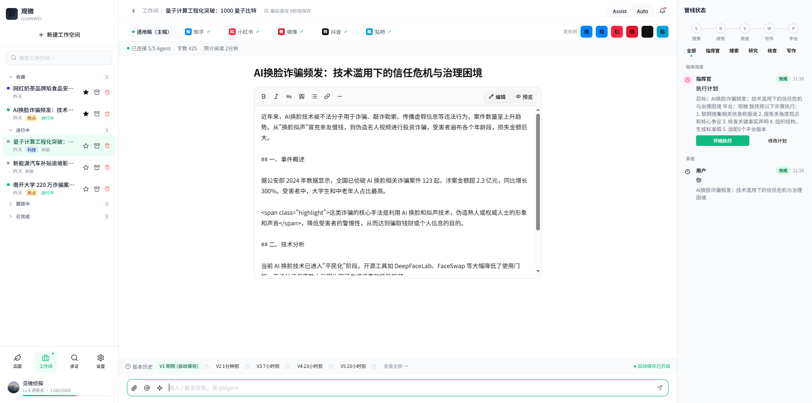Viewport: 812px width, 403px height.
Task: Delete the 新能源汽车补贴退坡影 workspace
Action: click(x=107, y=167)
